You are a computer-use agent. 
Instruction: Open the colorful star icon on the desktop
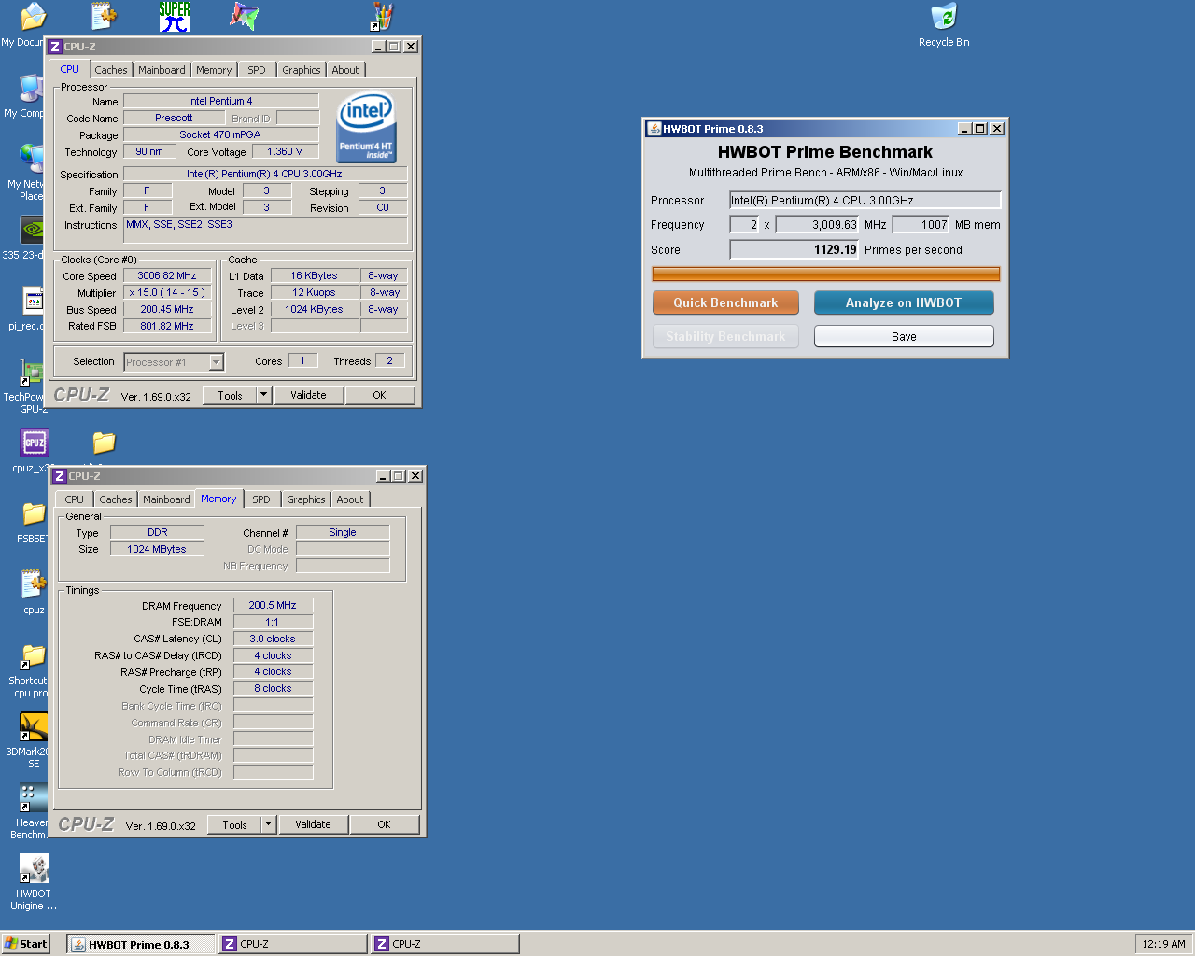(x=244, y=17)
